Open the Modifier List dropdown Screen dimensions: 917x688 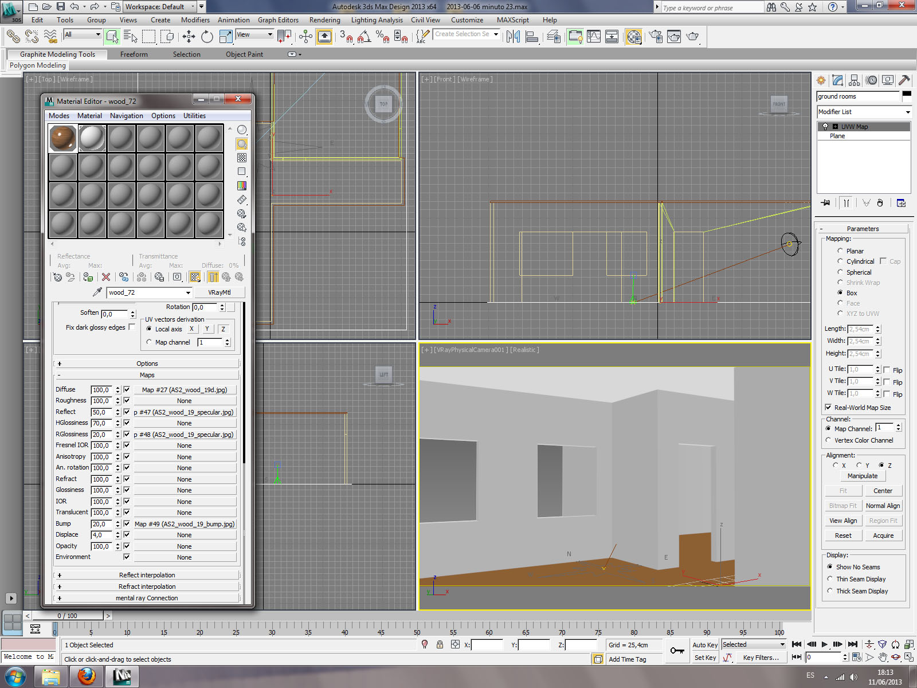pos(864,112)
